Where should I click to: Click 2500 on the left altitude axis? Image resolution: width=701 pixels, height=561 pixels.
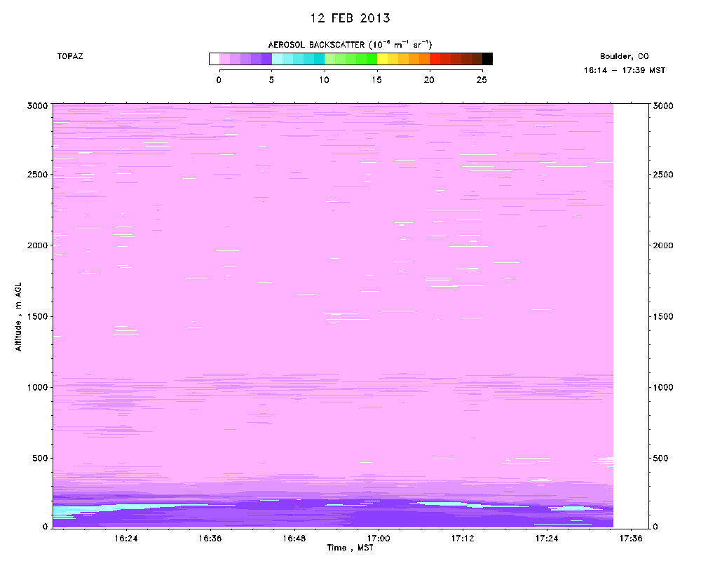coord(38,175)
